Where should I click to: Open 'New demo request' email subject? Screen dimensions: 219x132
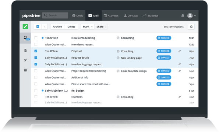(x=82, y=44)
